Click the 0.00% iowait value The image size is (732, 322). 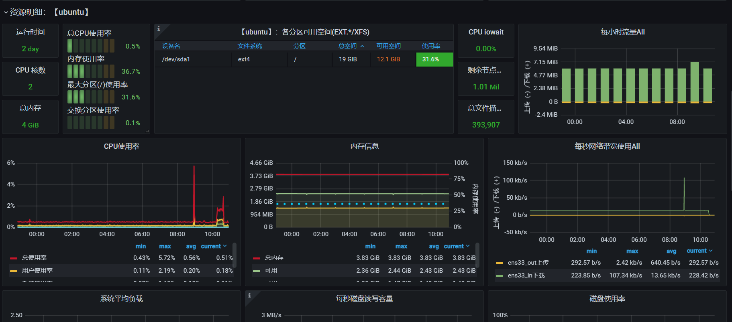pos(486,49)
